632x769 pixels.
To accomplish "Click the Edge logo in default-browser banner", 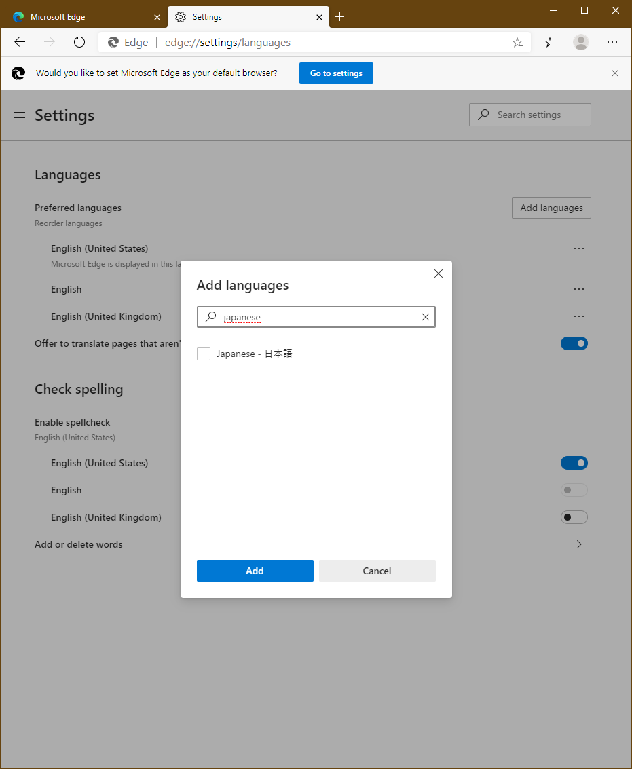I will [18, 73].
